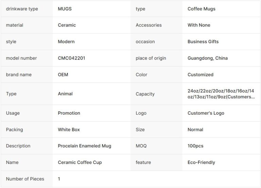Click the 'drinkware type' label cell
This screenshot has width=261, height=188.
click(22, 9)
